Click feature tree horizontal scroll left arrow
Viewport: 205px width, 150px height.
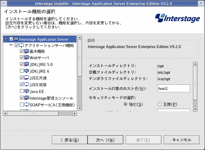point(5,113)
